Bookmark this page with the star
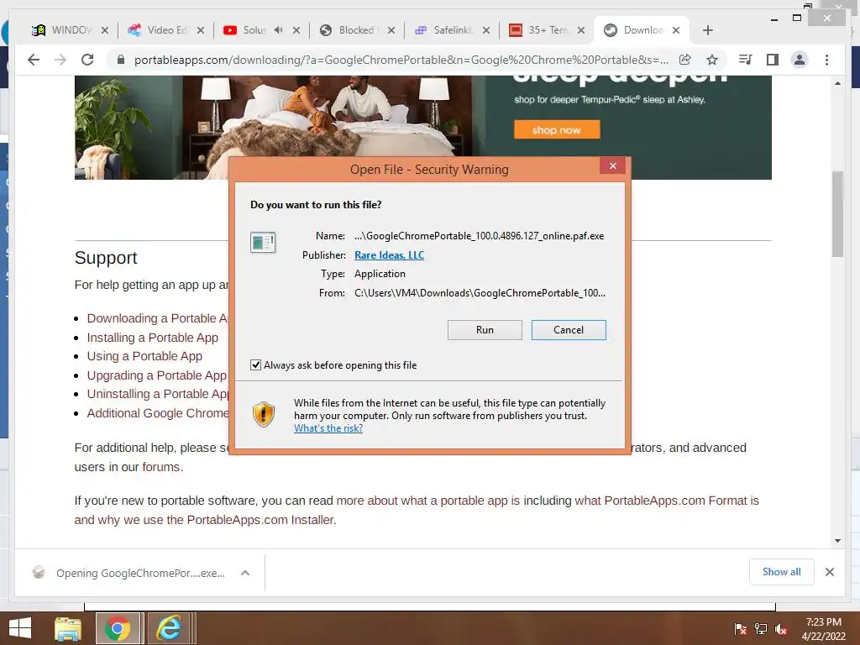The height and width of the screenshot is (645, 860). (x=712, y=60)
